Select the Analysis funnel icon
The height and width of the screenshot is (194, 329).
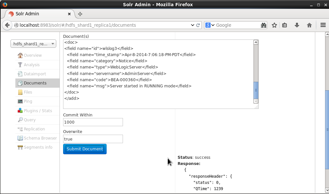click(20, 65)
